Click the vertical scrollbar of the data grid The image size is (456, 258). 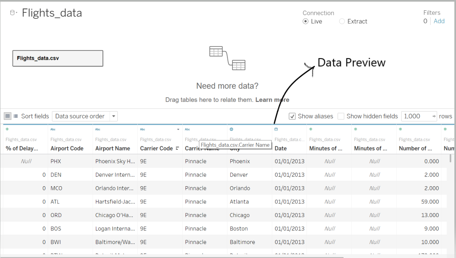coord(450,158)
